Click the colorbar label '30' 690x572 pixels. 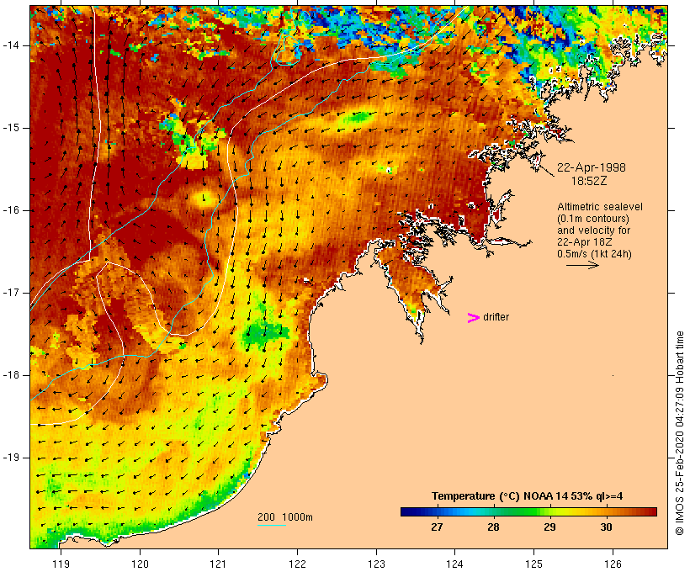(606, 527)
